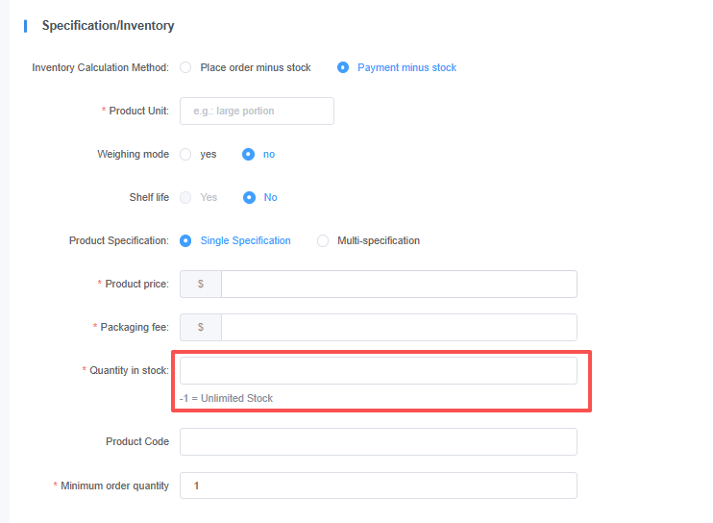The image size is (713, 523).
Task: Click the Unlimited Stock hint text
Action: 226,398
